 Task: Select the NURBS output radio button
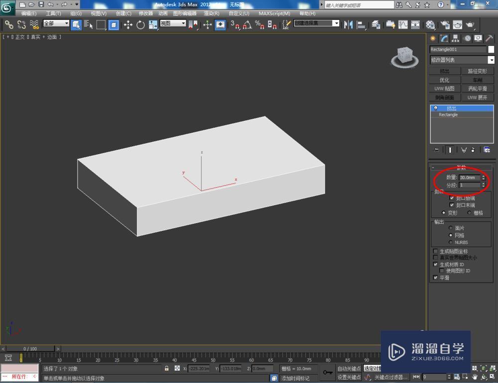[451, 242]
